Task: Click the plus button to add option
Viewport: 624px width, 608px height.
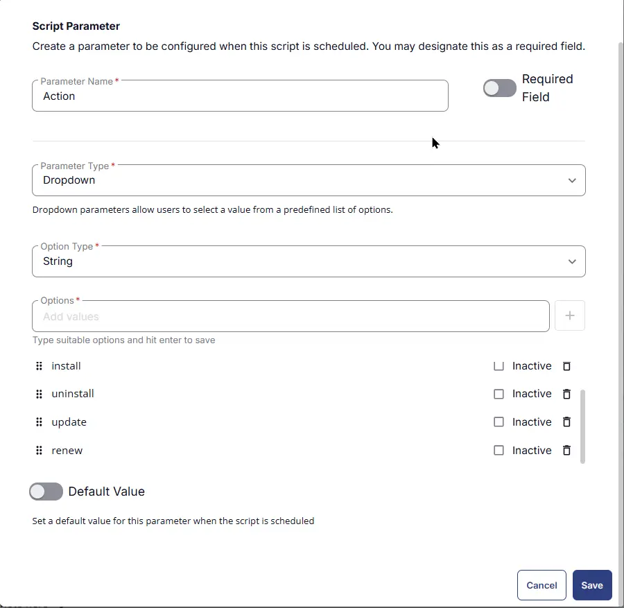Action: coord(570,315)
